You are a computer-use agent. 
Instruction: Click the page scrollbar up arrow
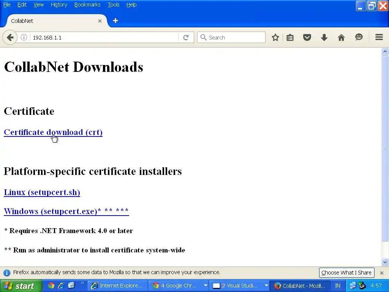coord(385,52)
